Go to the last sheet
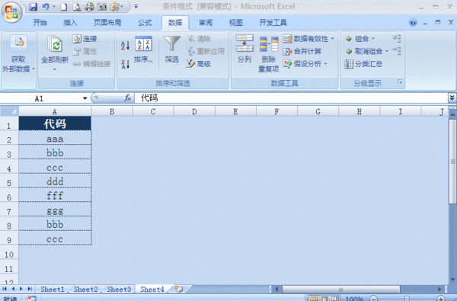This screenshot has width=457, height=301. point(30,289)
